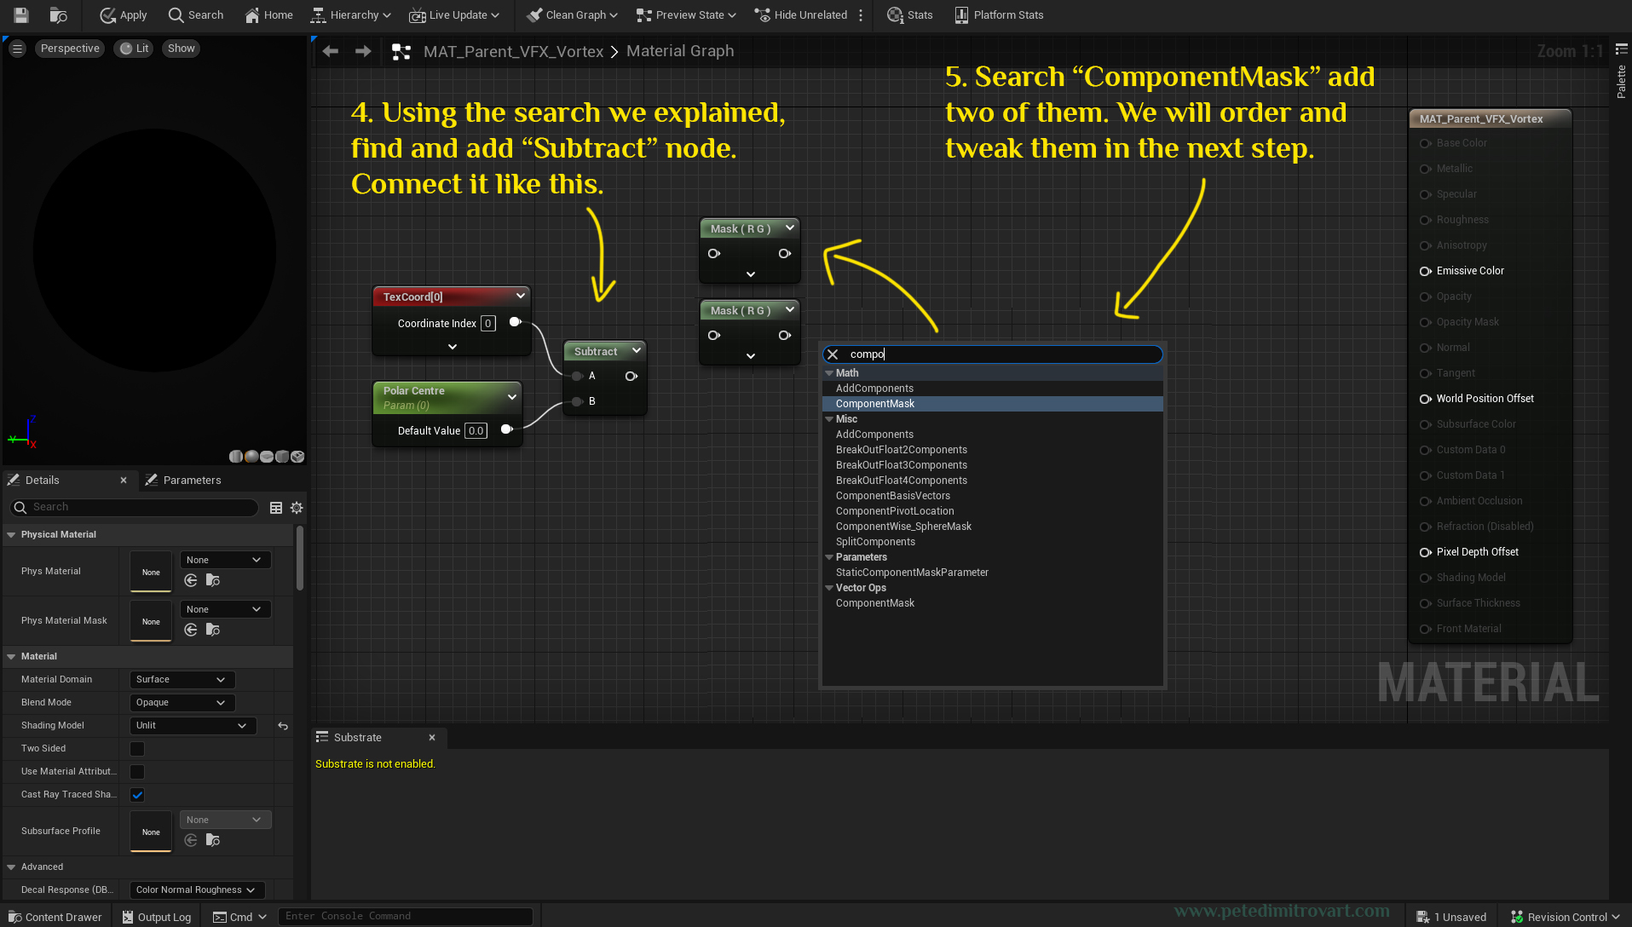The width and height of the screenshot is (1632, 927).
Task: Click Subtract node input pin A
Action: [577, 376]
